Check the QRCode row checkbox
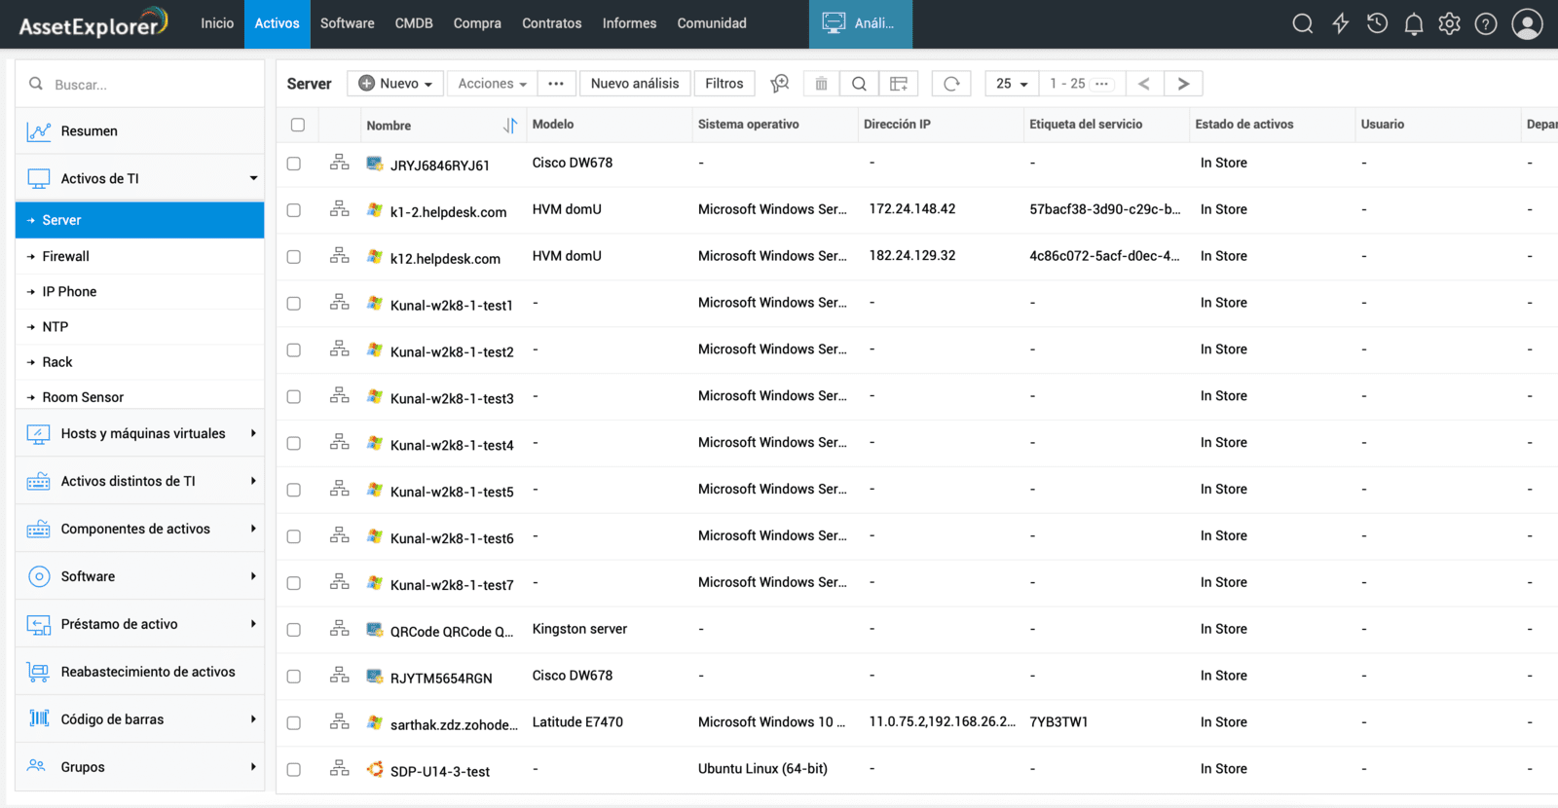This screenshot has width=1558, height=808. coord(294,630)
